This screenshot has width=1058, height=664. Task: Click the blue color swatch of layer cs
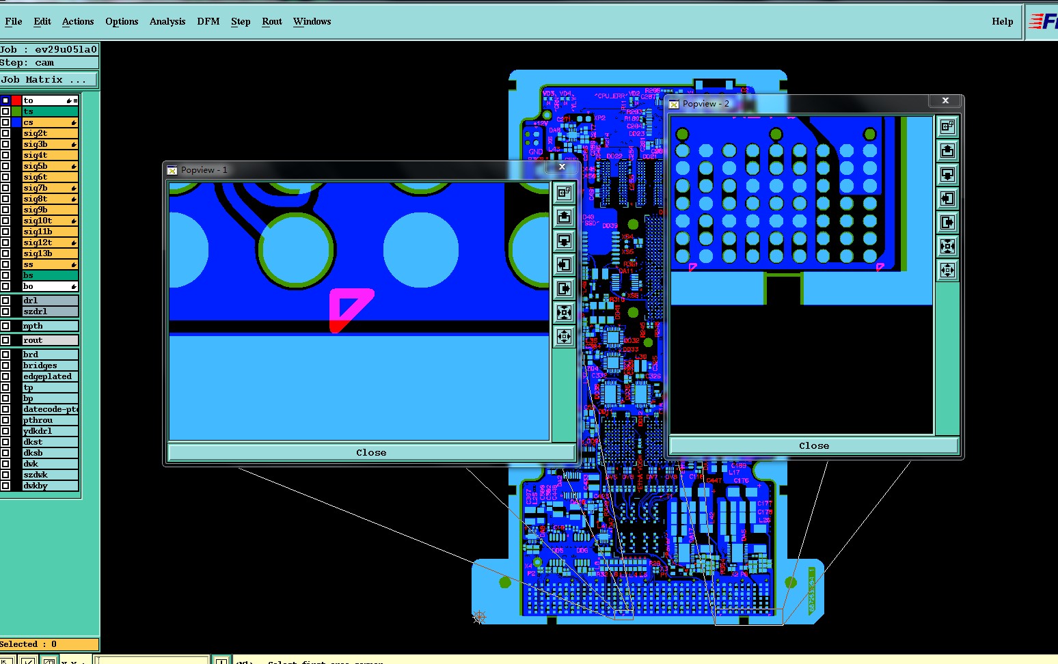(x=16, y=122)
